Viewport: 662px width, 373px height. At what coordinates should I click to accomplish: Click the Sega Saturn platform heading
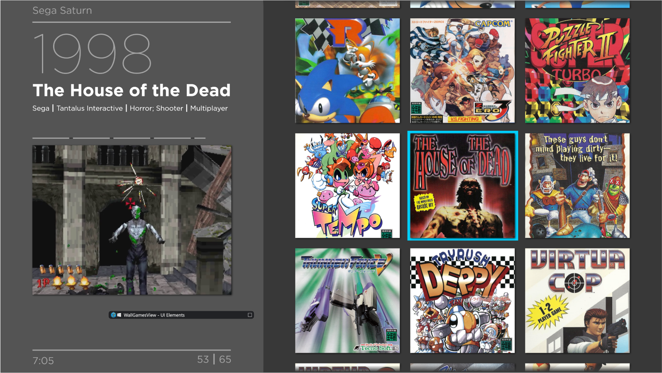[62, 10]
